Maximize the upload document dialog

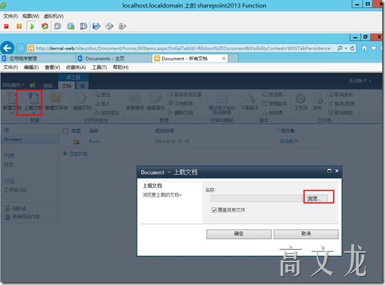tap(329, 171)
